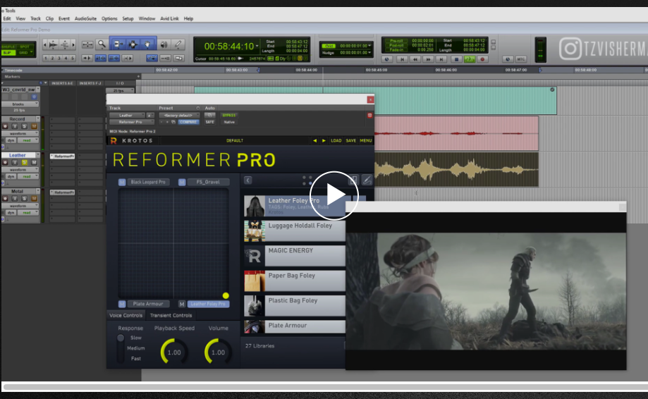Click ReformerPr insert on Leather track

tap(63, 156)
